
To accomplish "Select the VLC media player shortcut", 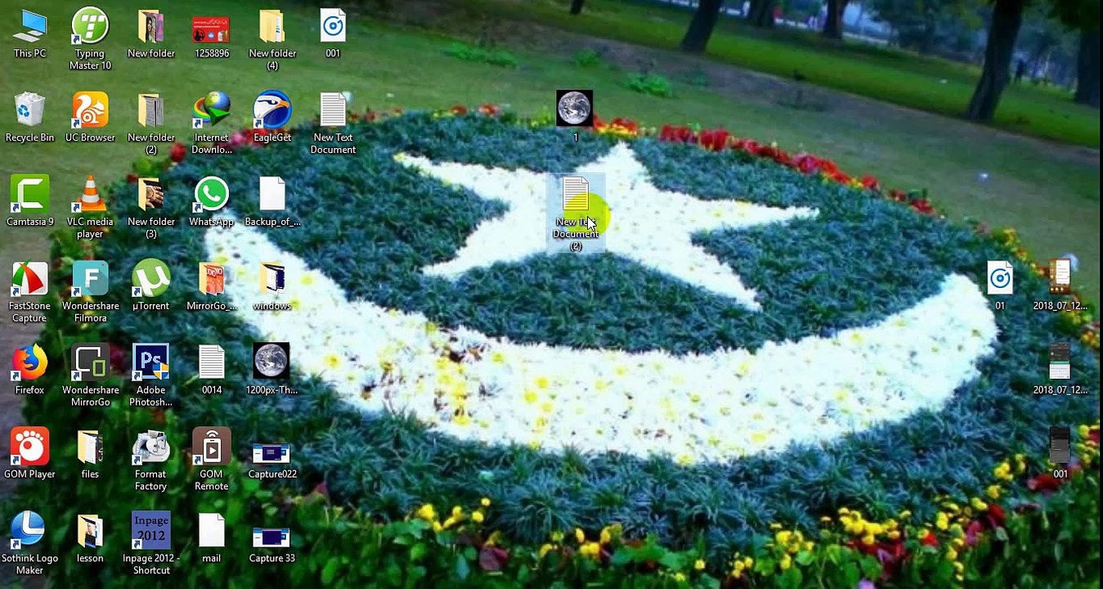I will [90, 208].
